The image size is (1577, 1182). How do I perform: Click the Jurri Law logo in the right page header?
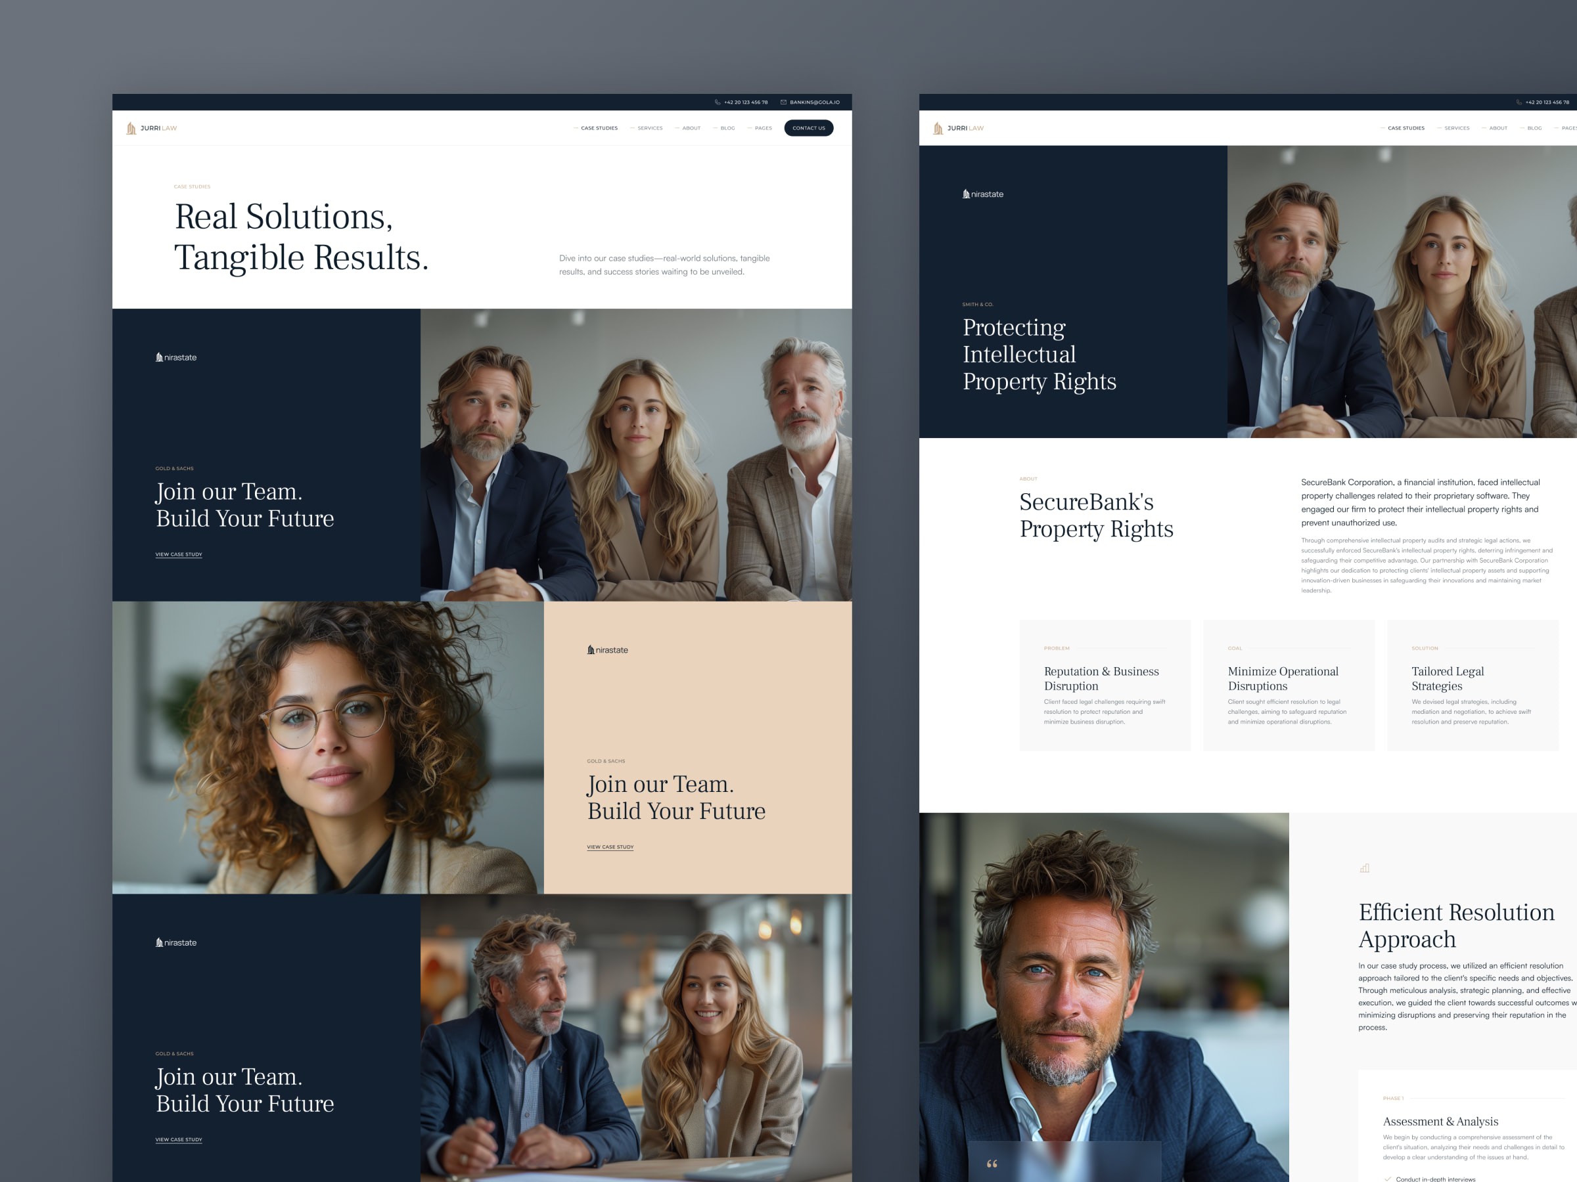pyautogui.click(x=958, y=128)
